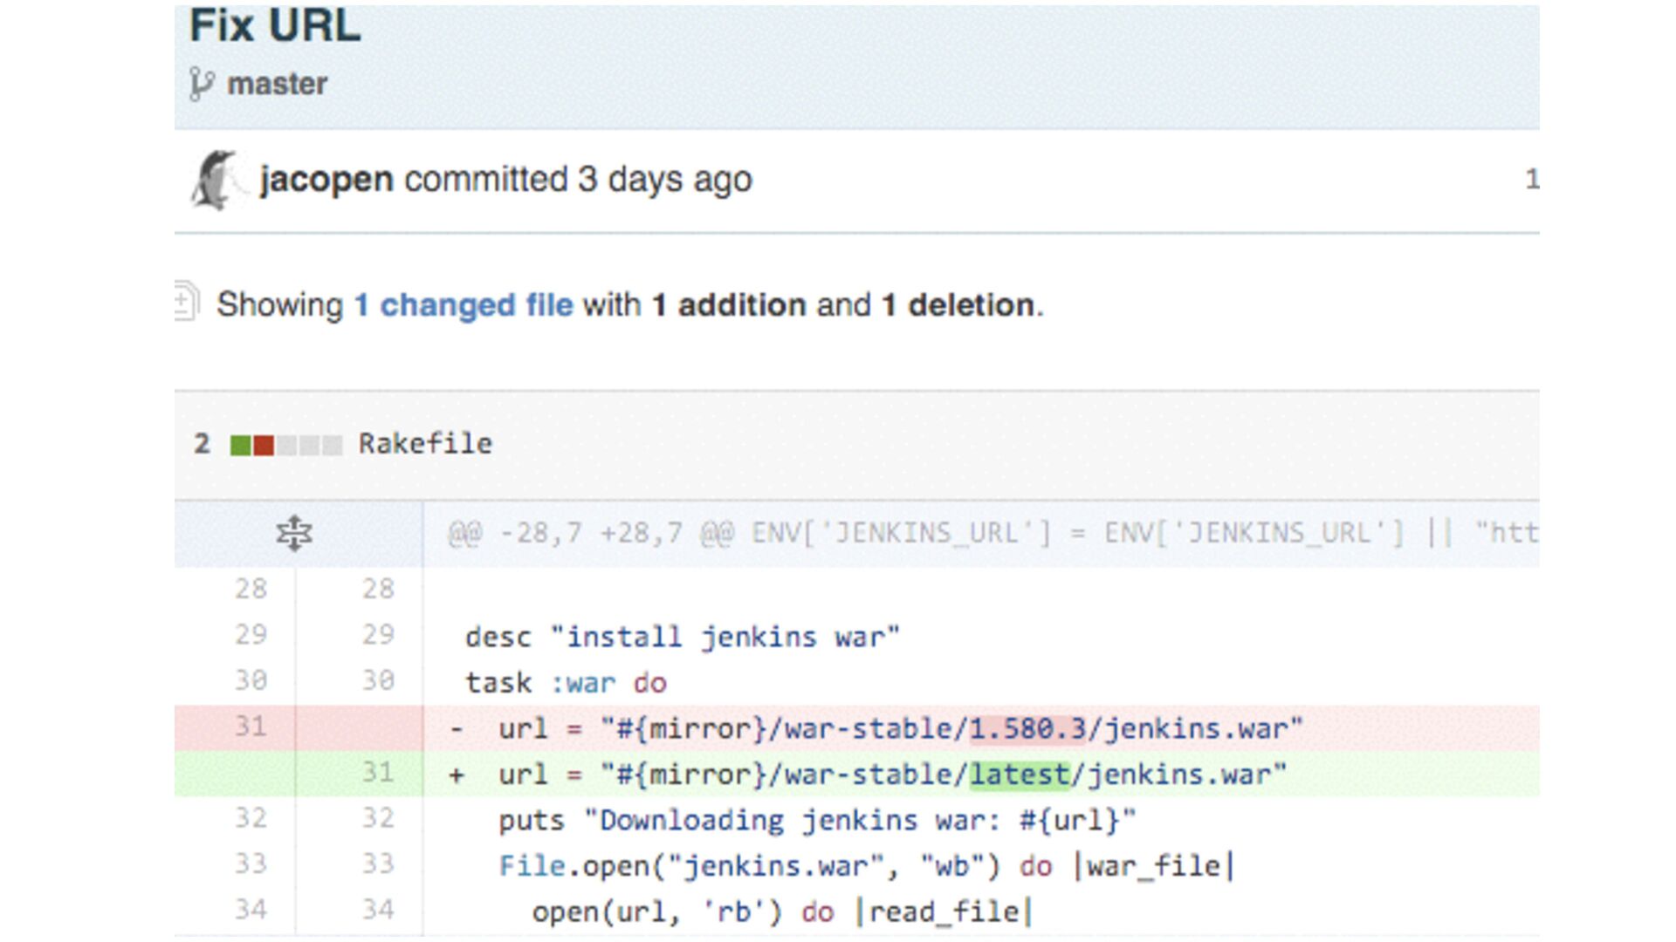Open the Rakefile file header
This screenshot has width=1676, height=942.
[x=425, y=443]
